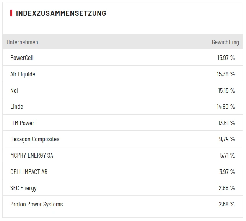Click the Indexzusammensetzung heading
Image resolution: width=246 pixels, height=221 pixels.
tap(61, 13)
